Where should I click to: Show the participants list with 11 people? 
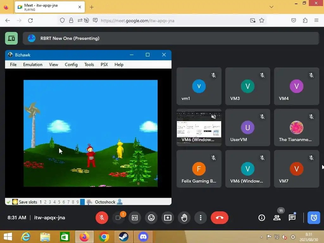pos(277,218)
